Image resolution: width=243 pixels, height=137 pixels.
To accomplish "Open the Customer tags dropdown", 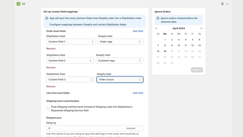I will tap(119, 61).
